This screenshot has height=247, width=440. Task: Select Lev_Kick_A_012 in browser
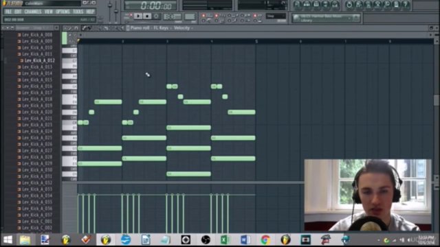(x=40, y=60)
